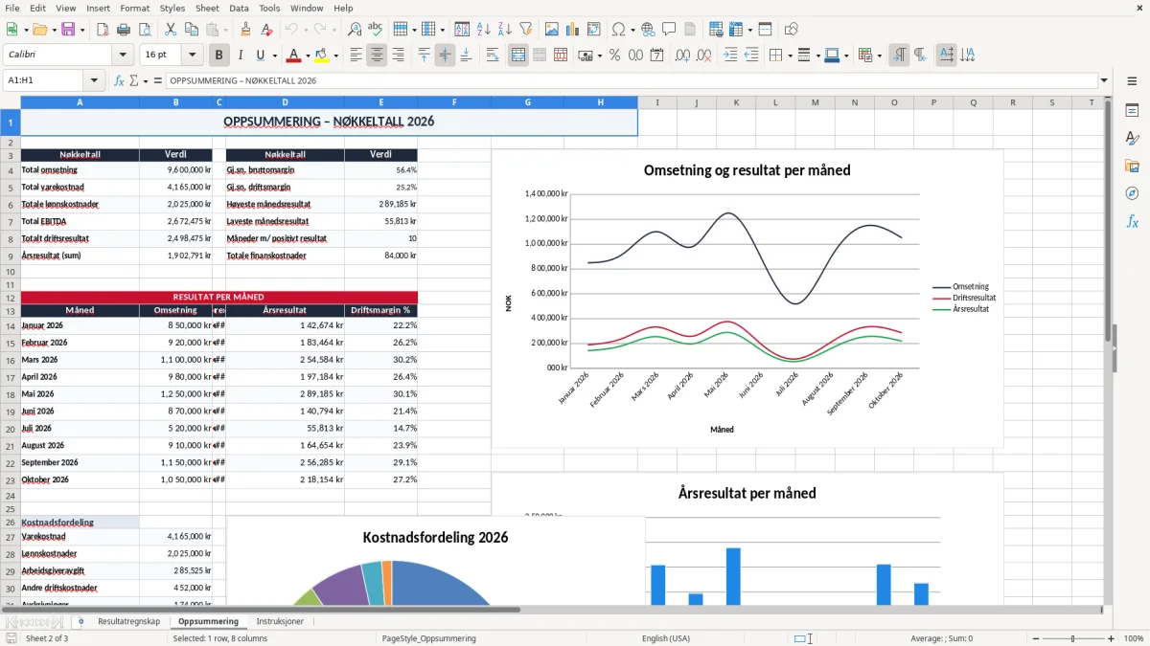Open the Function Wizard fx icon
The image size is (1150, 646).
click(x=119, y=81)
